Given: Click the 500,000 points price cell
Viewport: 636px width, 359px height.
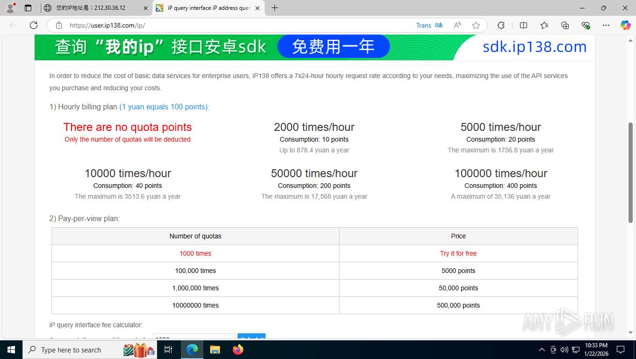Looking at the screenshot, I should [458, 305].
